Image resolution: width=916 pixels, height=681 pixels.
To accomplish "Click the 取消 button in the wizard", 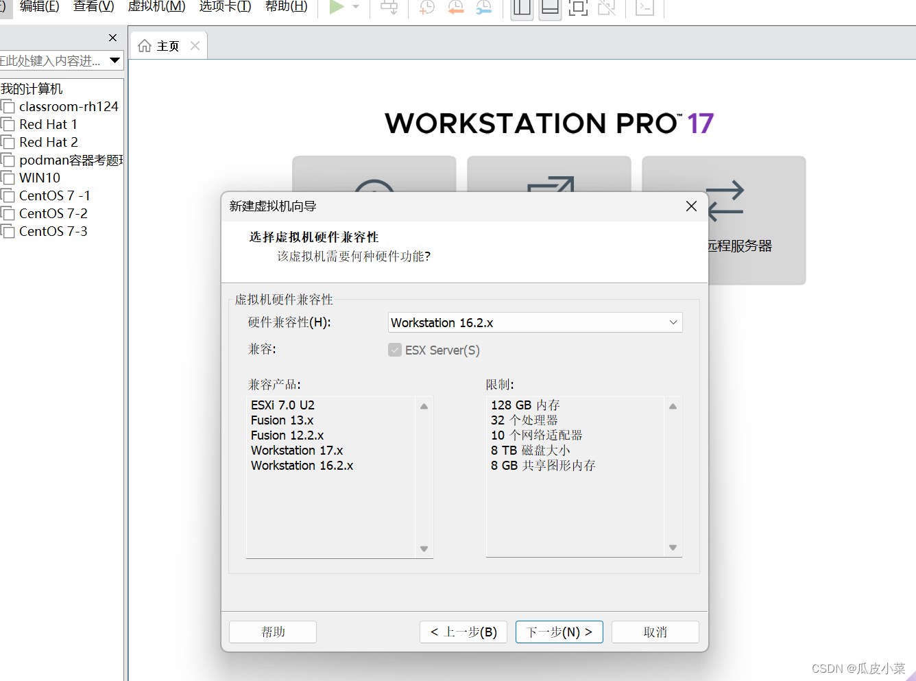I will point(655,632).
